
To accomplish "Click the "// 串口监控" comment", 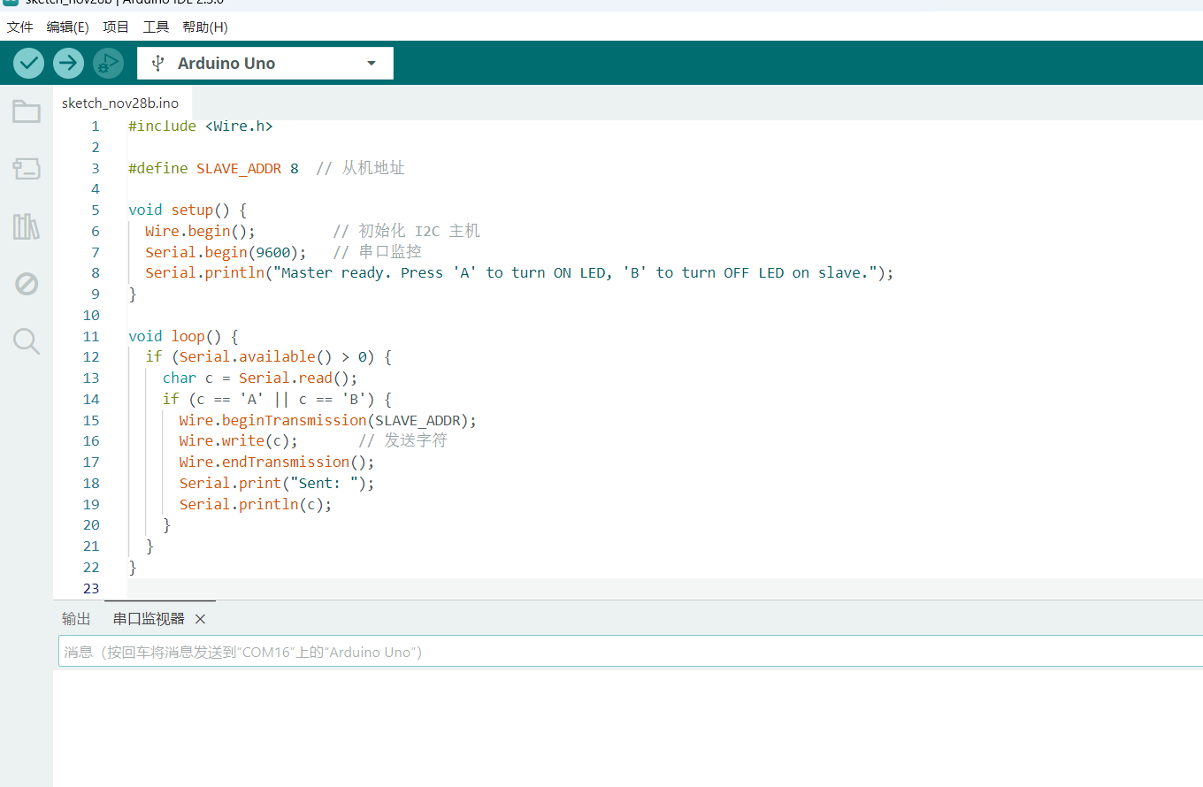I will (378, 252).
